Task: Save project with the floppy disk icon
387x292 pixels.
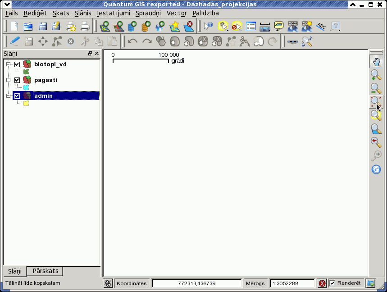Action: pyautogui.click(x=42, y=26)
